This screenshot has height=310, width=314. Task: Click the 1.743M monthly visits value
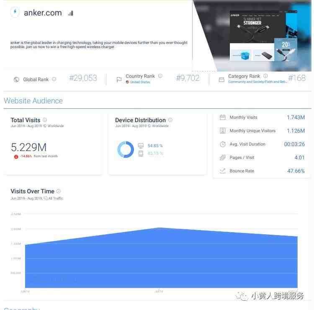tap(296, 117)
